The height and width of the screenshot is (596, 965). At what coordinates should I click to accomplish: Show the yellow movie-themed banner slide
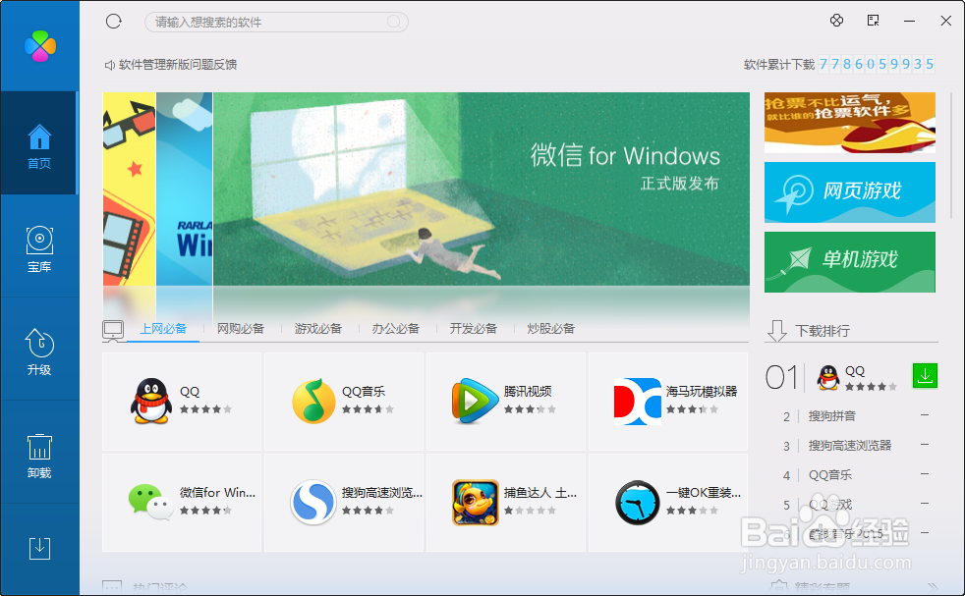click(130, 189)
